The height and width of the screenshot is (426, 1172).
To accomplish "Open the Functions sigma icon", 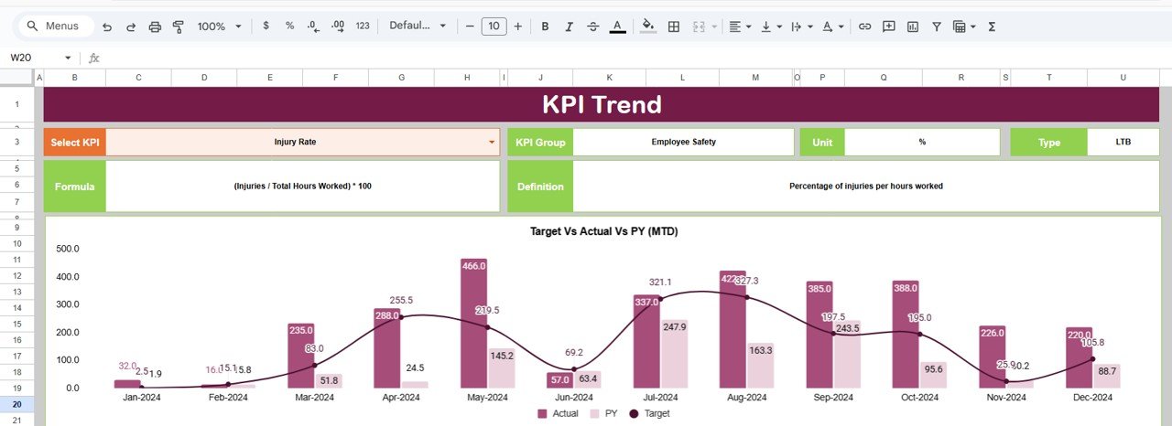I will [x=992, y=27].
